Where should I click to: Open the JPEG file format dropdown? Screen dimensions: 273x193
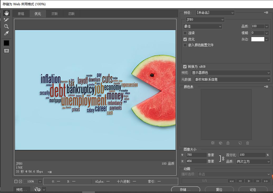[x=205, y=20]
